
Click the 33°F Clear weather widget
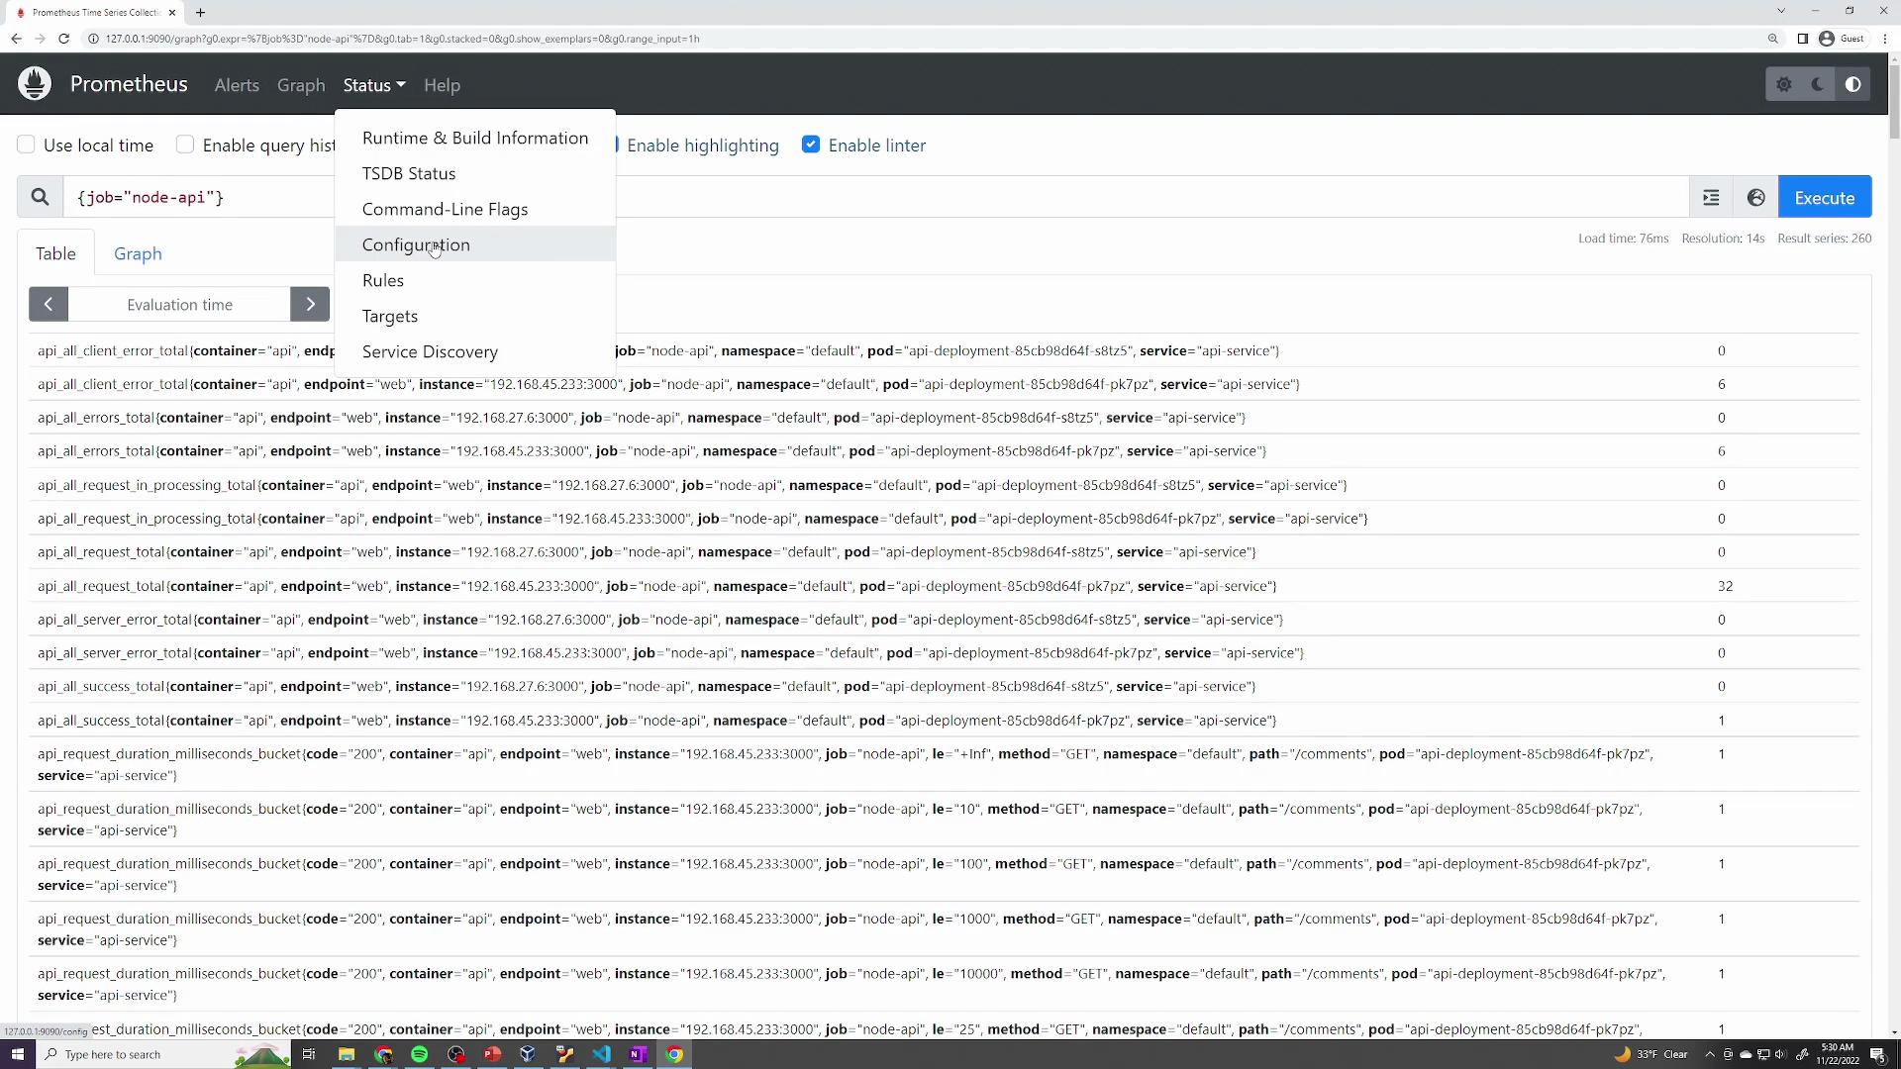coord(1651,1054)
